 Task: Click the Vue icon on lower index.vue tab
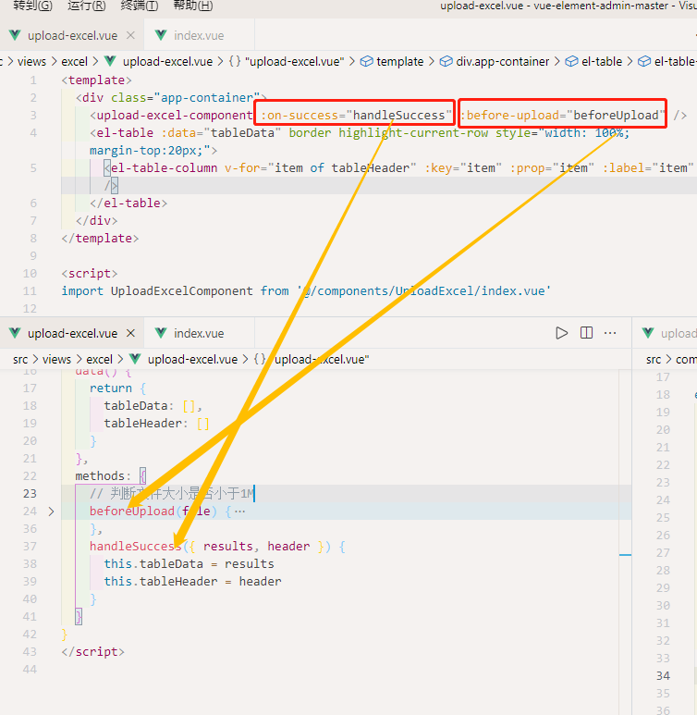click(x=161, y=333)
